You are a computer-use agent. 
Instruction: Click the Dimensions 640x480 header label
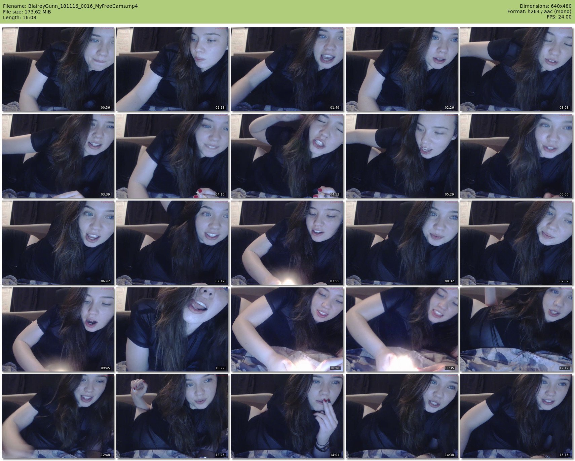click(x=545, y=6)
